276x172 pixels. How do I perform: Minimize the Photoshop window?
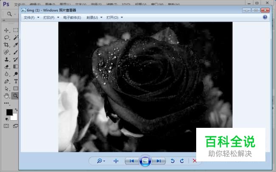click(x=249, y=3)
